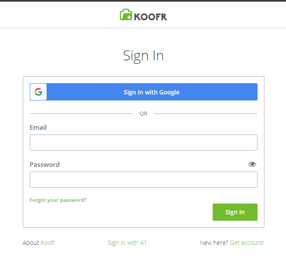Click the dark bar at the top of the page

pyautogui.click(x=143, y=1)
